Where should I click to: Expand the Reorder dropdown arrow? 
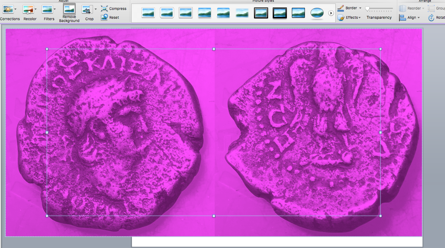click(424, 8)
